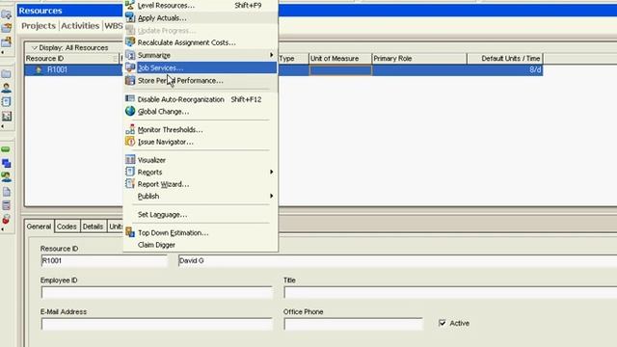Focus the Office Phone input field
617x347 pixels.
tap(353, 324)
